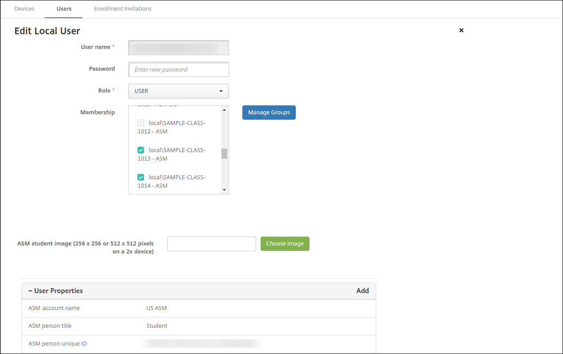Click Add in User Properties header
The height and width of the screenshot is (354, 563).
pos(362,291)
